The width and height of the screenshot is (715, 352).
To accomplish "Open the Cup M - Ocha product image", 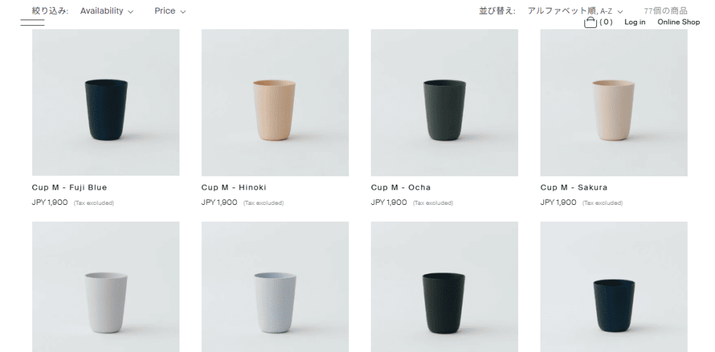I will click(x=444, y=102).
